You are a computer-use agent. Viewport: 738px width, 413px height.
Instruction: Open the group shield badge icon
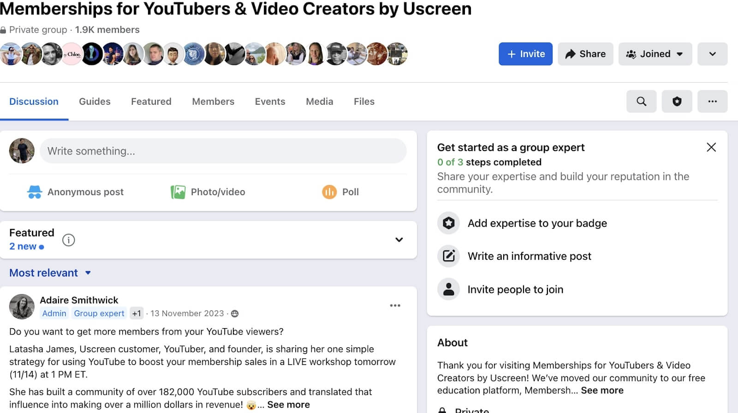click(x=677, y=102)
